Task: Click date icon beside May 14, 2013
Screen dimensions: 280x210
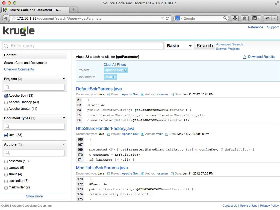Action: pyautogui.click(x=167, y=134)
